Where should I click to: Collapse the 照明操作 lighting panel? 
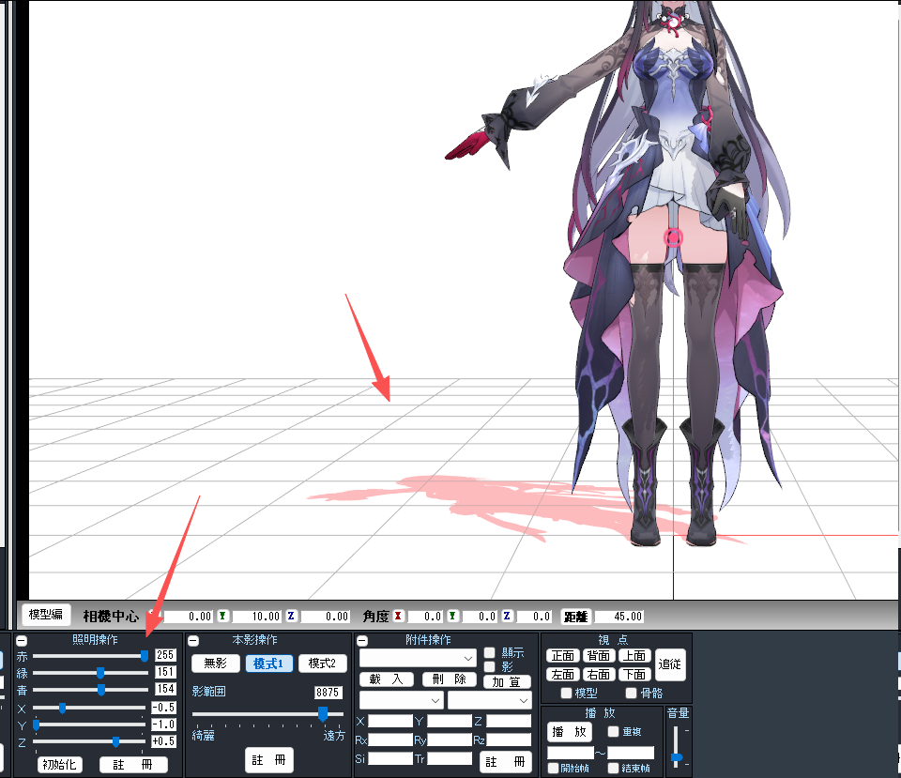click(x=22, y=641)
